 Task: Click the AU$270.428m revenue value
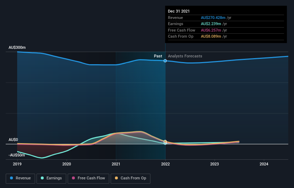pyautogui.click(x=213, y=18)
